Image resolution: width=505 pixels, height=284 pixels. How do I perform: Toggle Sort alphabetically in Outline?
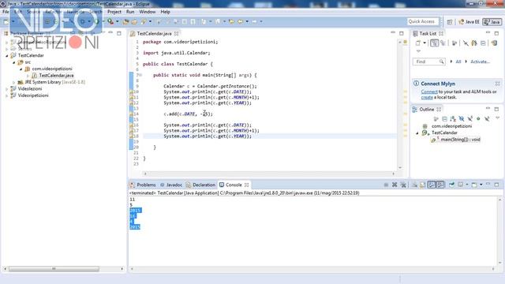(x=453, y=119)
